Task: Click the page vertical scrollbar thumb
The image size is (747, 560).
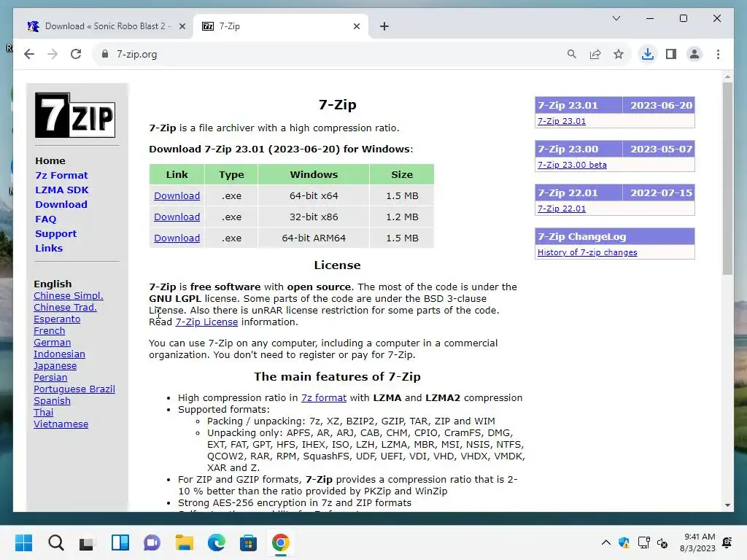Action: 727,179
